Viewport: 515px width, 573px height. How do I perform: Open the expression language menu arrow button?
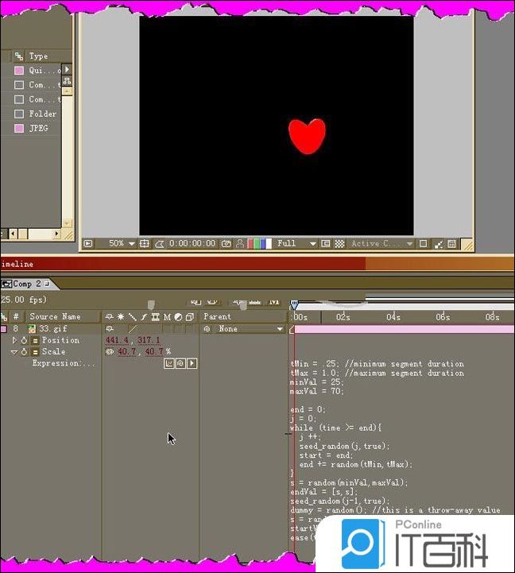[192, 364]
